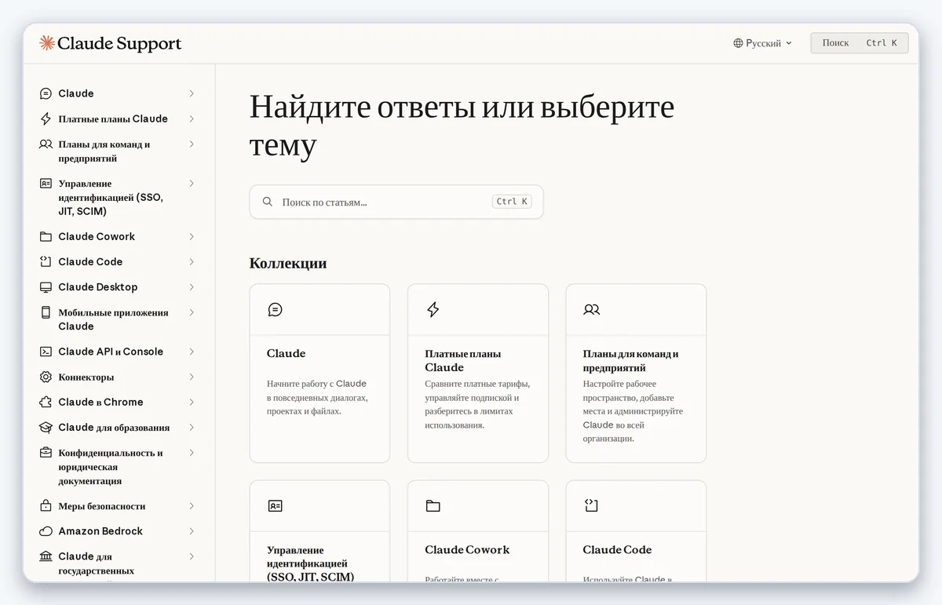This screenshot has height=605, width=942.
Task: Click the phone icon beside Мобильные приложения Claude
Action: [46, 312]
